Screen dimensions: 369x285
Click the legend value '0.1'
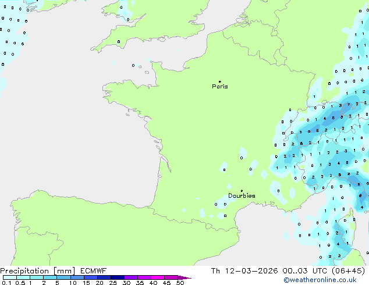(x=6, y=283)
